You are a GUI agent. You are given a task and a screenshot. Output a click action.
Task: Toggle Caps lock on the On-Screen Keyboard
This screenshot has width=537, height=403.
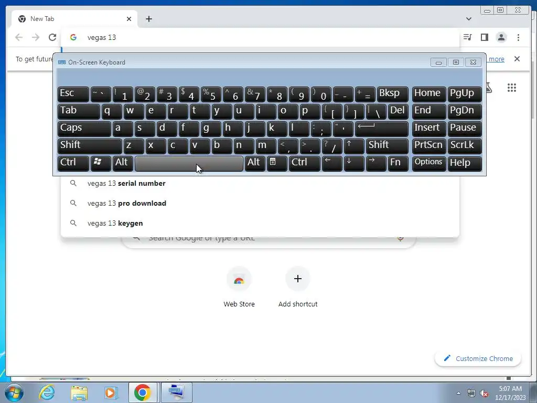coord(84,129)
